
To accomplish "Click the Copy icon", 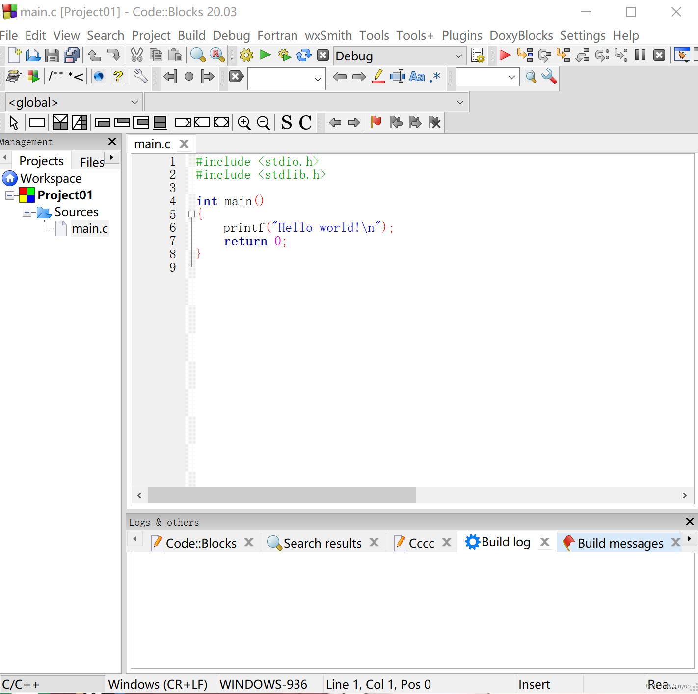I will (156, 55).
